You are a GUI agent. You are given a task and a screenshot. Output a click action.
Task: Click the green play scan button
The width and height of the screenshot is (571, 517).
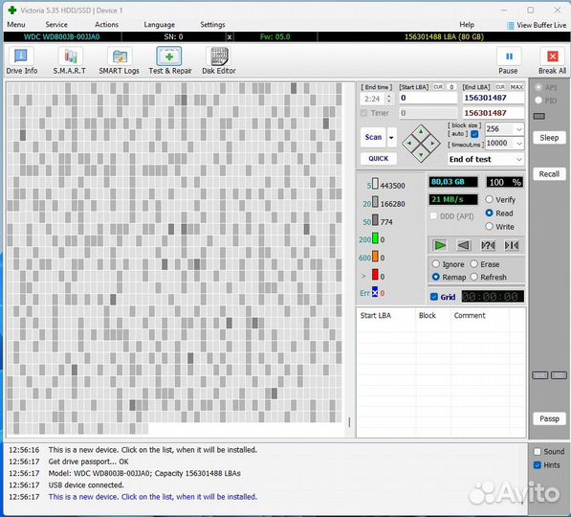pos(440,245)
